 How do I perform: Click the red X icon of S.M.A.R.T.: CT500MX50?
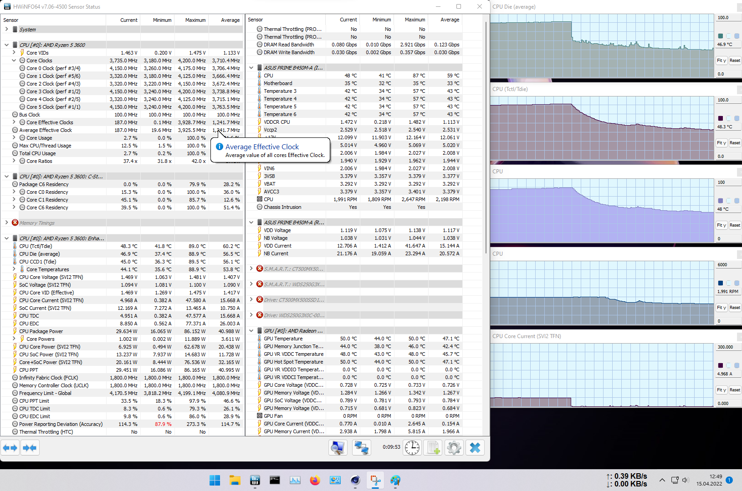pyautogui.click(x=260, y=269)
